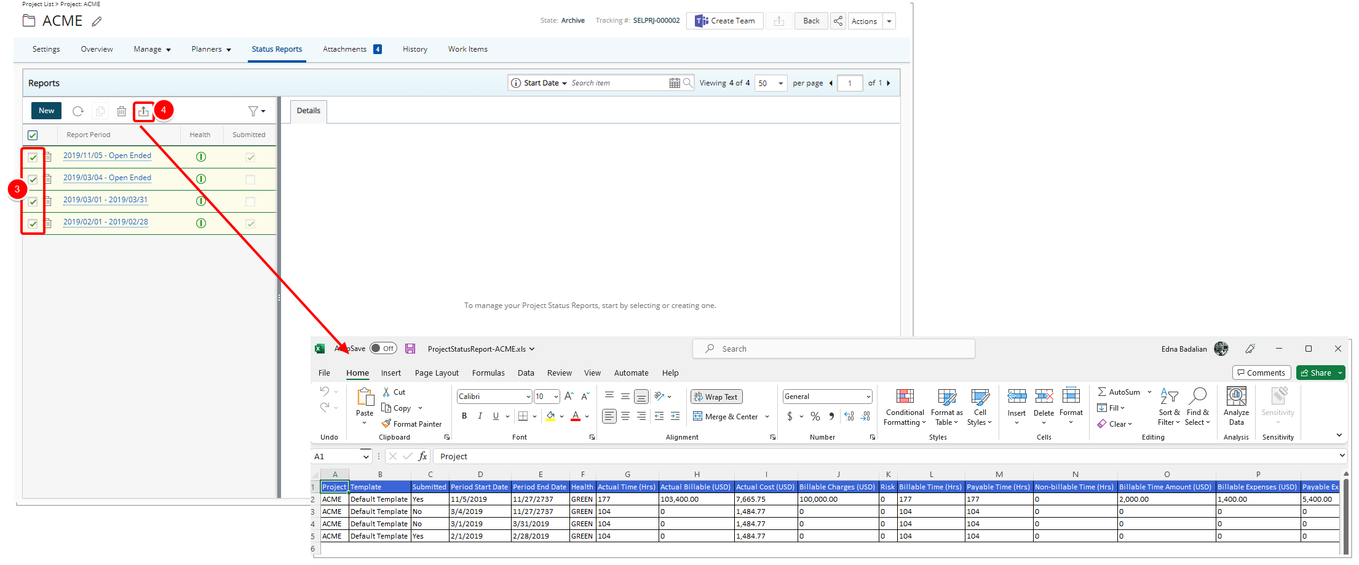This screenshot has height=565, width=1359.
Task: Toggle select-all checkbox in Reports header
Action: coord(33,135)
